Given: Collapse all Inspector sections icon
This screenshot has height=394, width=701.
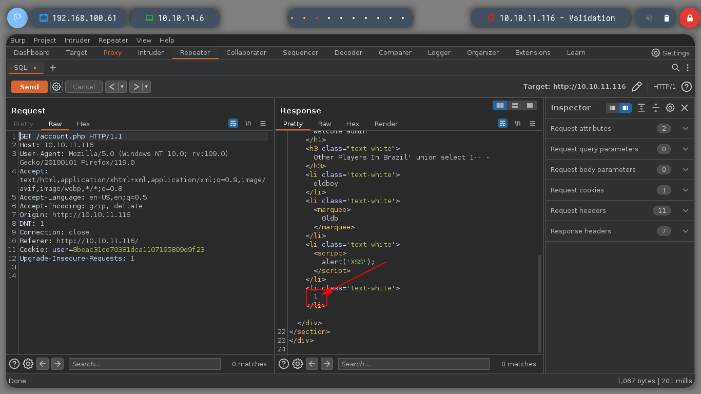Looking at the screenshot, I should click(656, 108).
